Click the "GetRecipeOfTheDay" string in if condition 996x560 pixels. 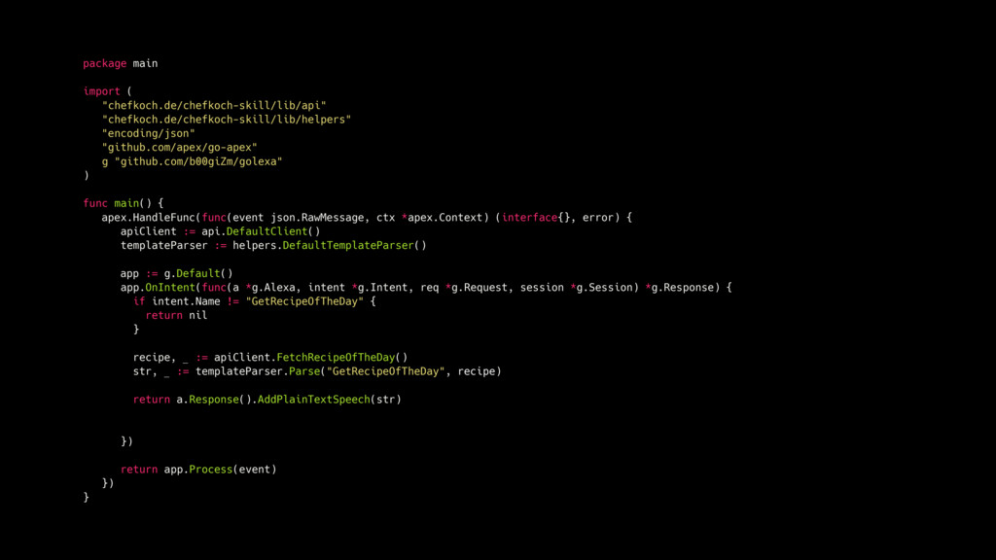tap(304, 301)
